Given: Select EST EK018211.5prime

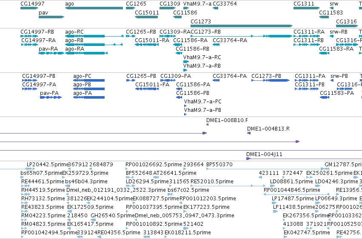Looking at the screenshot, I should [188, 233].
